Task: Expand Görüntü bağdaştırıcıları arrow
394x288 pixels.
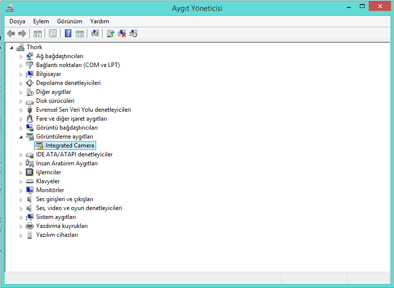Action: [21, 128]
